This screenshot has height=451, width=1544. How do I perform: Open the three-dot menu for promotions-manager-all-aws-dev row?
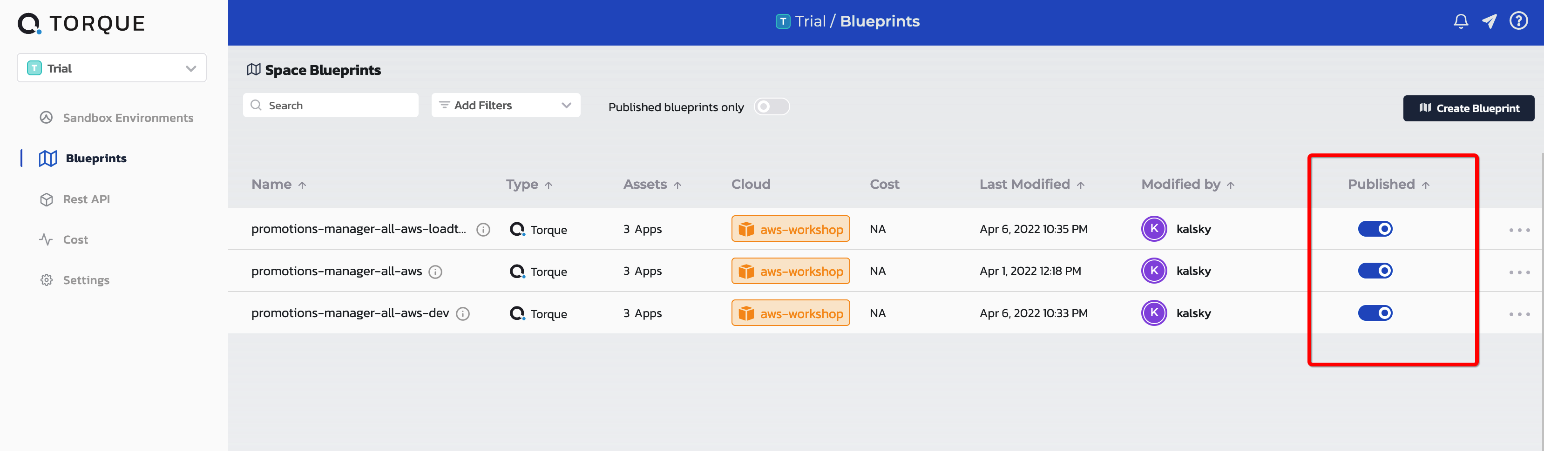pos(1519,315)
